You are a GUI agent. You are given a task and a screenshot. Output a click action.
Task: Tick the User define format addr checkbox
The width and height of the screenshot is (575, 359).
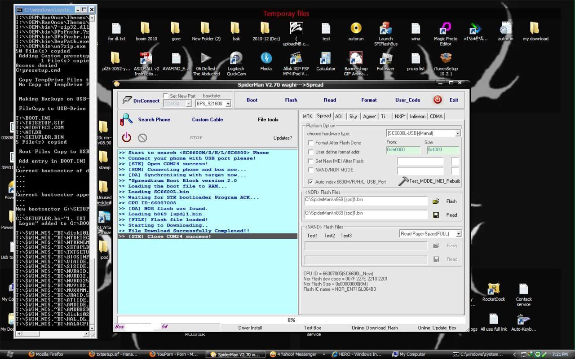(310, 152)
